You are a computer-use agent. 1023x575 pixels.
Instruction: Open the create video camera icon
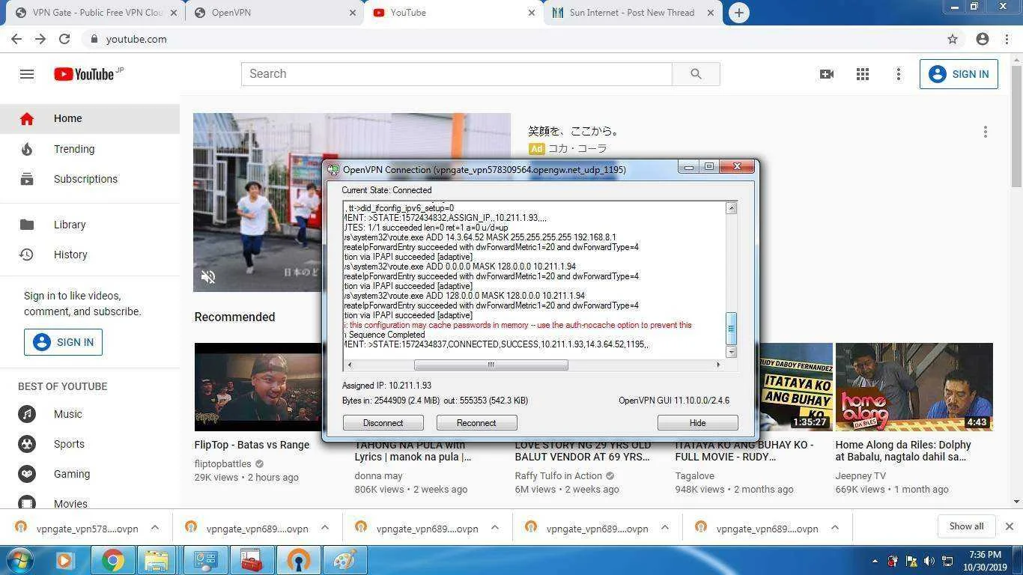[x=827, y=74]
